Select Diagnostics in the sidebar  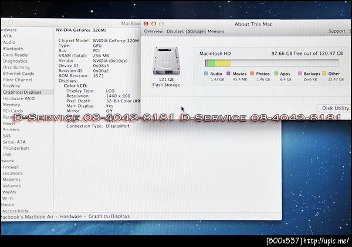coord(15,61)
